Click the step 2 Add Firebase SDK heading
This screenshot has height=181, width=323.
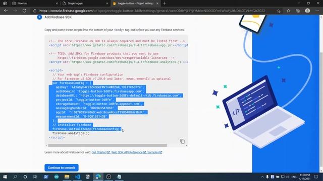(58, 17)
